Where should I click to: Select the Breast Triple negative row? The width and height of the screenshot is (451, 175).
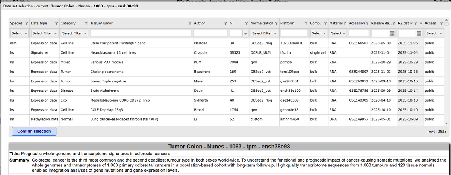click(227, 81)
